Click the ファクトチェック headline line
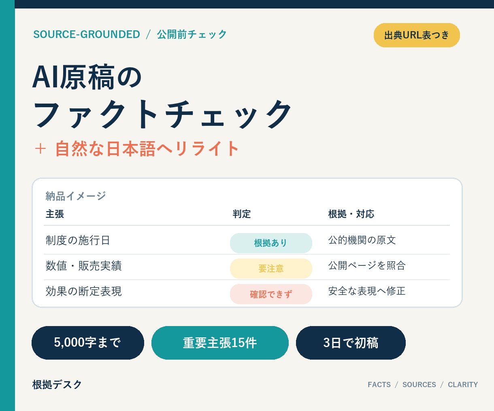This screenshot has width=494, height=411. [x=162, y=115]
